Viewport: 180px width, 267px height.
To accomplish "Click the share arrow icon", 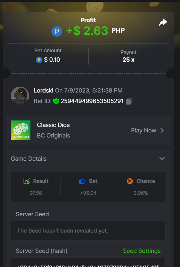I will point(163,22).
